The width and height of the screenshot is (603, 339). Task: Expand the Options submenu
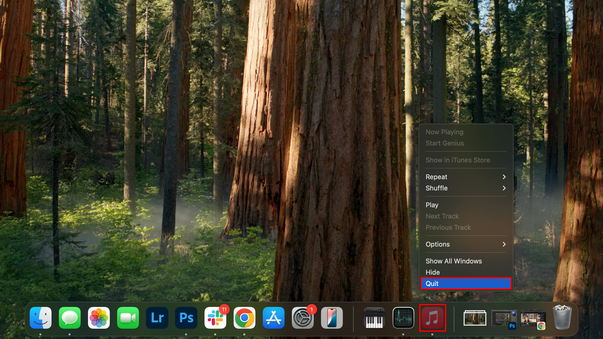point(466,244)
